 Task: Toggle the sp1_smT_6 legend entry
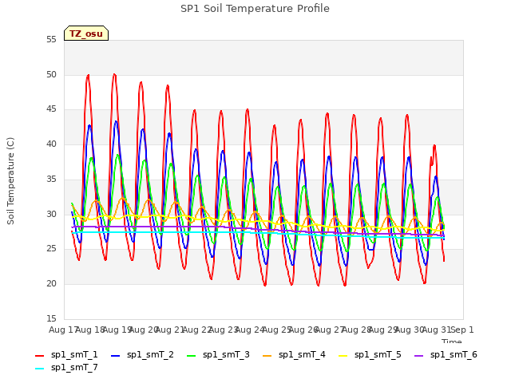point(446,354)
